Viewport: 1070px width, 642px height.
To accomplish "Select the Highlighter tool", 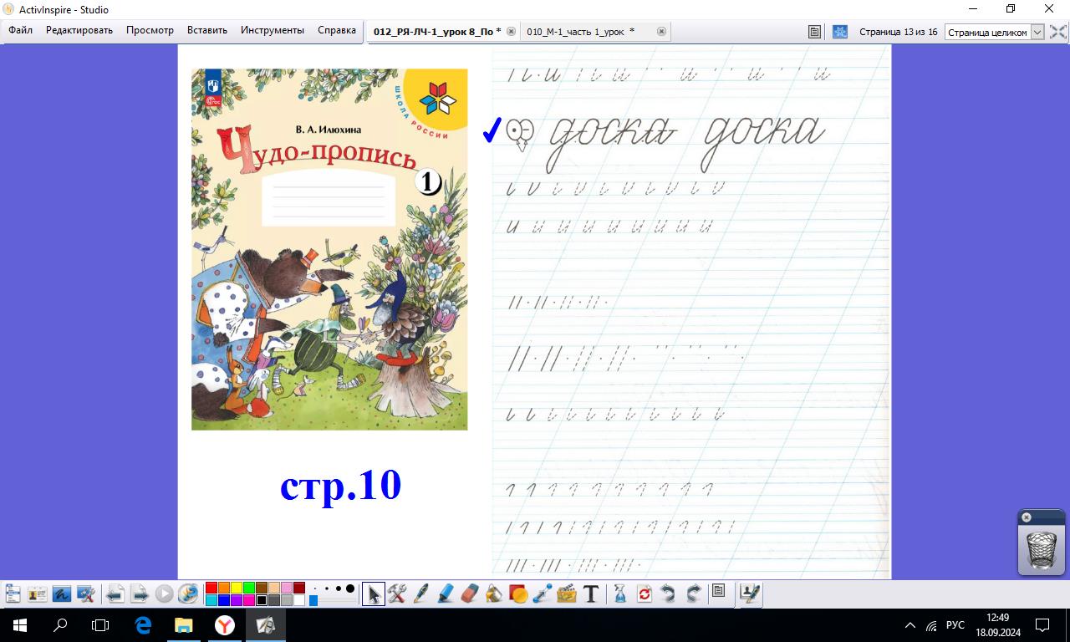I will click(446, 594).
